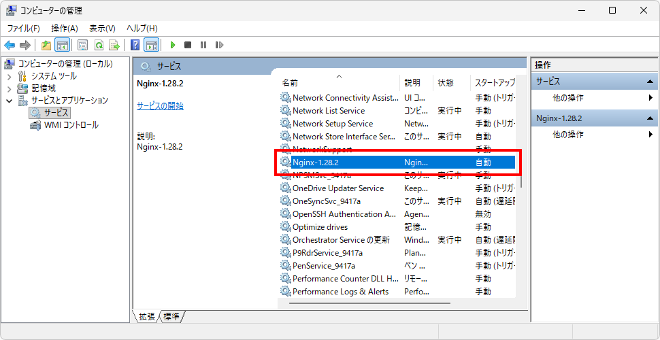Select Network Store Interface Service row
The height and width of the screenshot is (340, 660).
(397, 137)
